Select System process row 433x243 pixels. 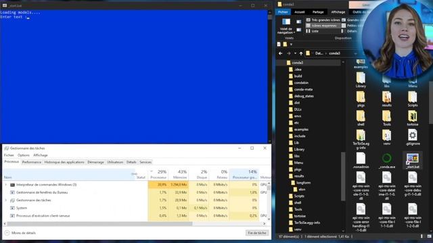(x=135, y=208)
